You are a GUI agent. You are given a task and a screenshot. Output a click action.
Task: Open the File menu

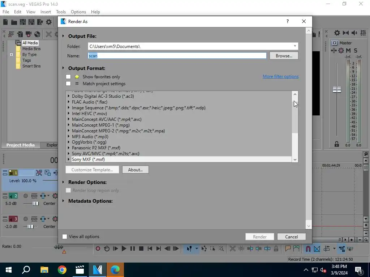6,12
